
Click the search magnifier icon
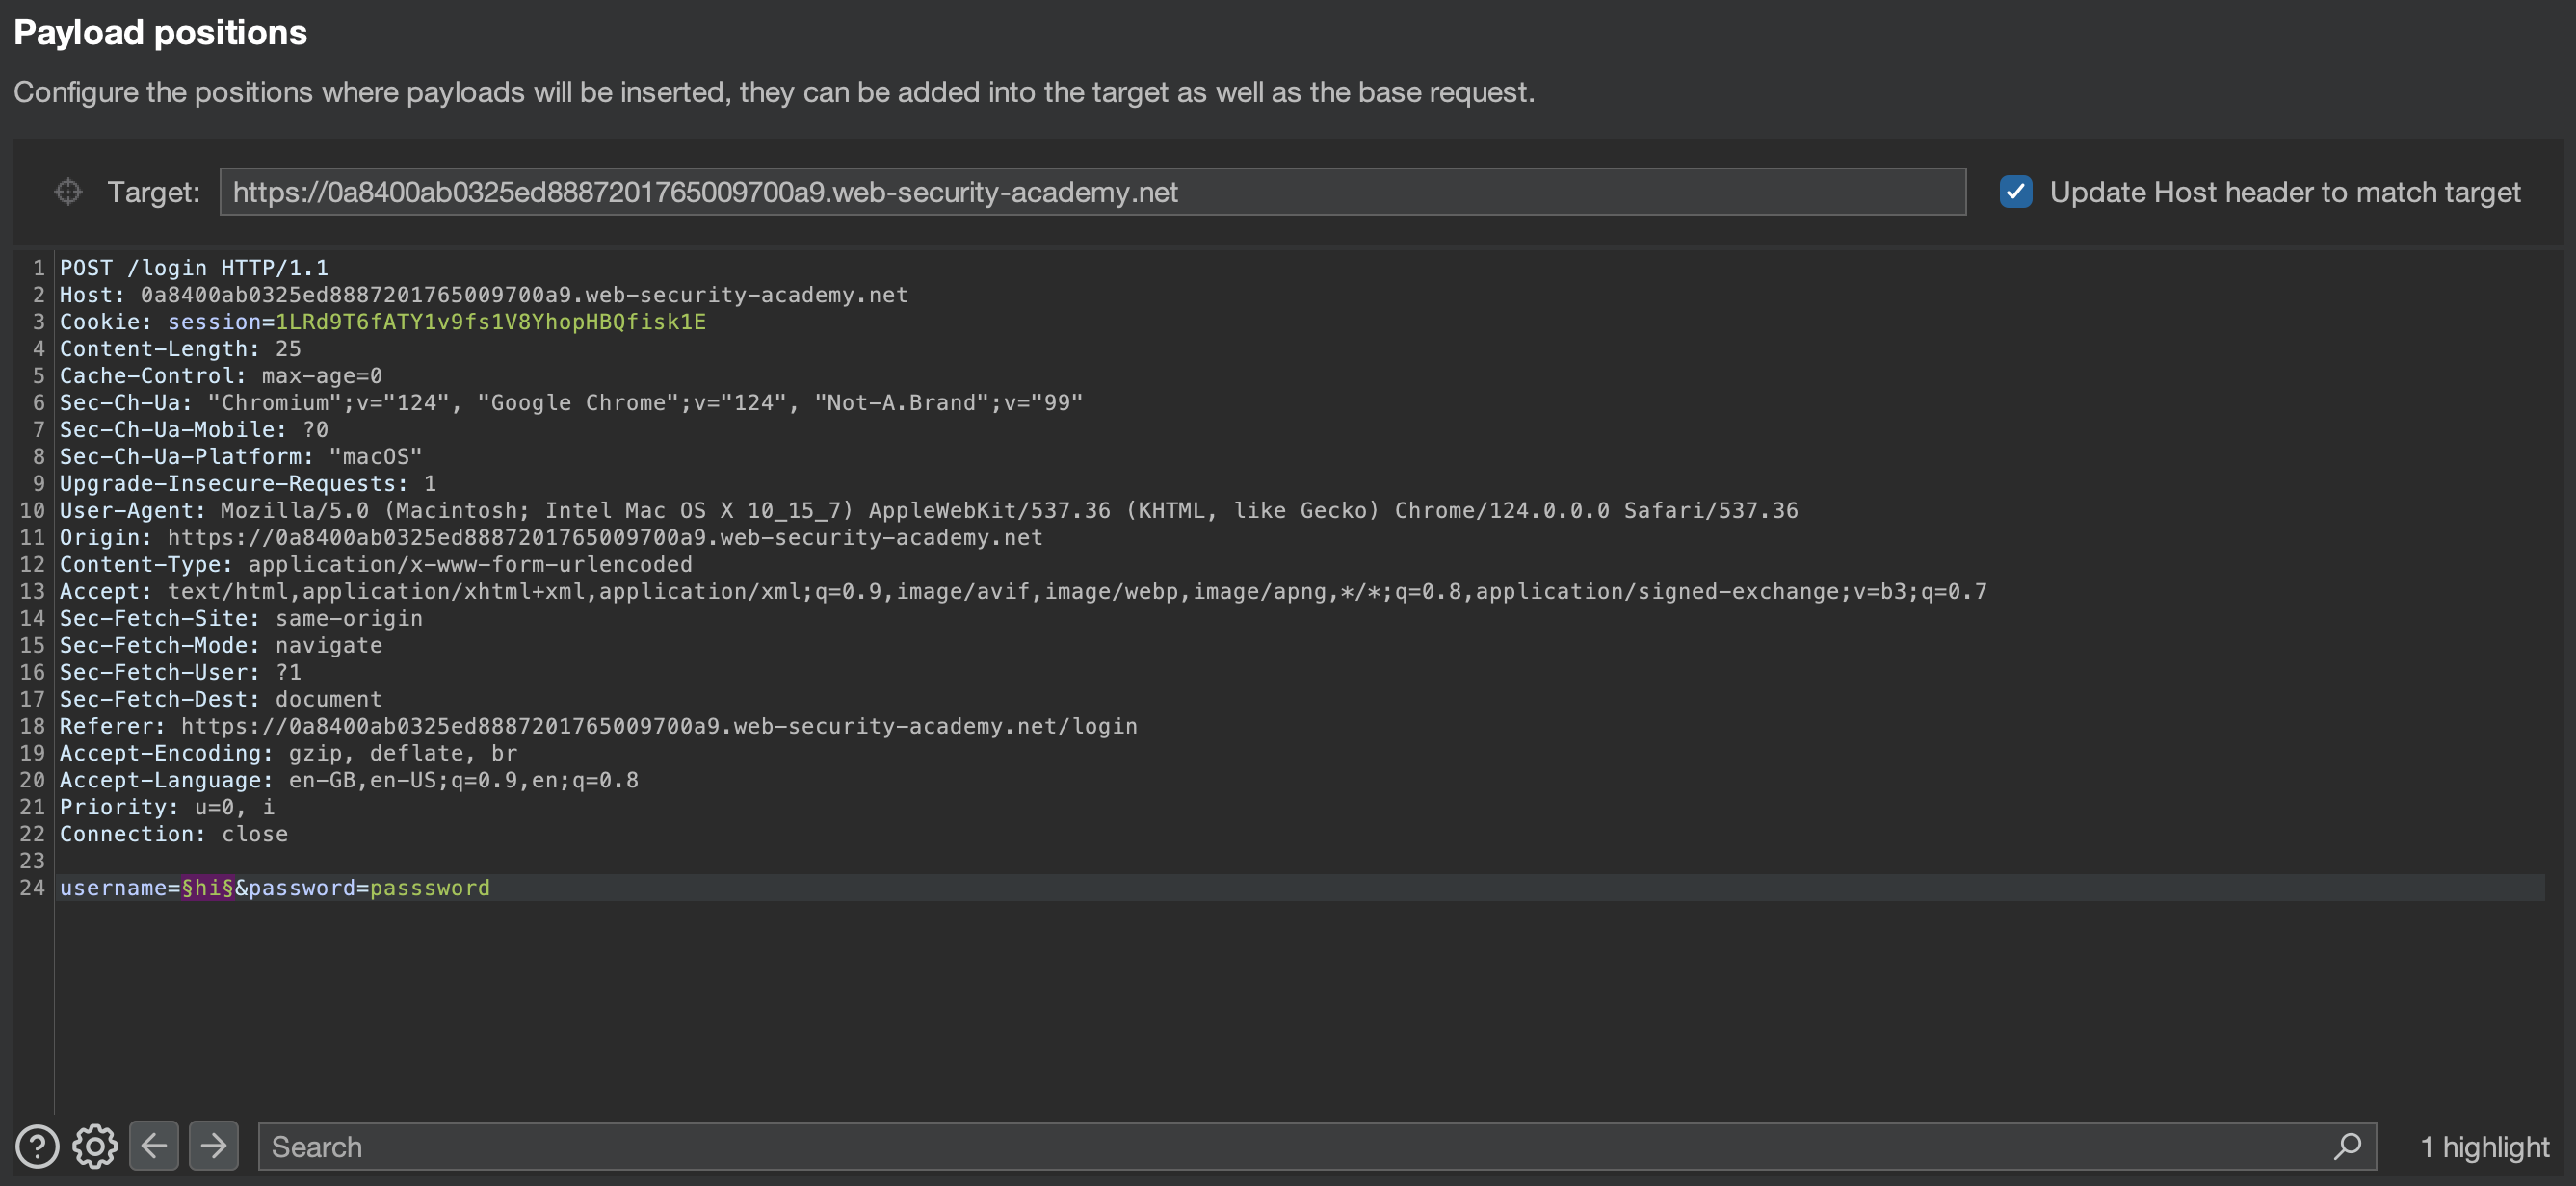coord(2347,1146)
